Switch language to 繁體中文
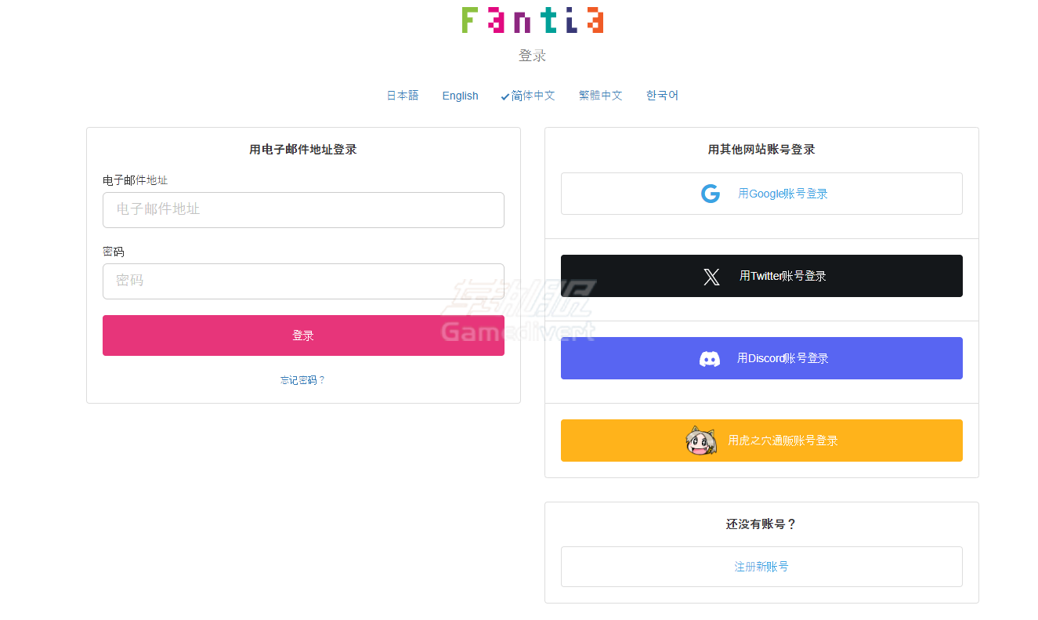 [601, 96]
